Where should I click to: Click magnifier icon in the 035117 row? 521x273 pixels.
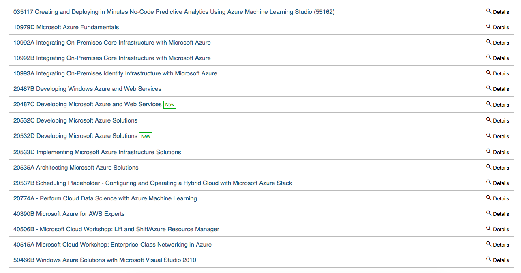pos(489,11)
